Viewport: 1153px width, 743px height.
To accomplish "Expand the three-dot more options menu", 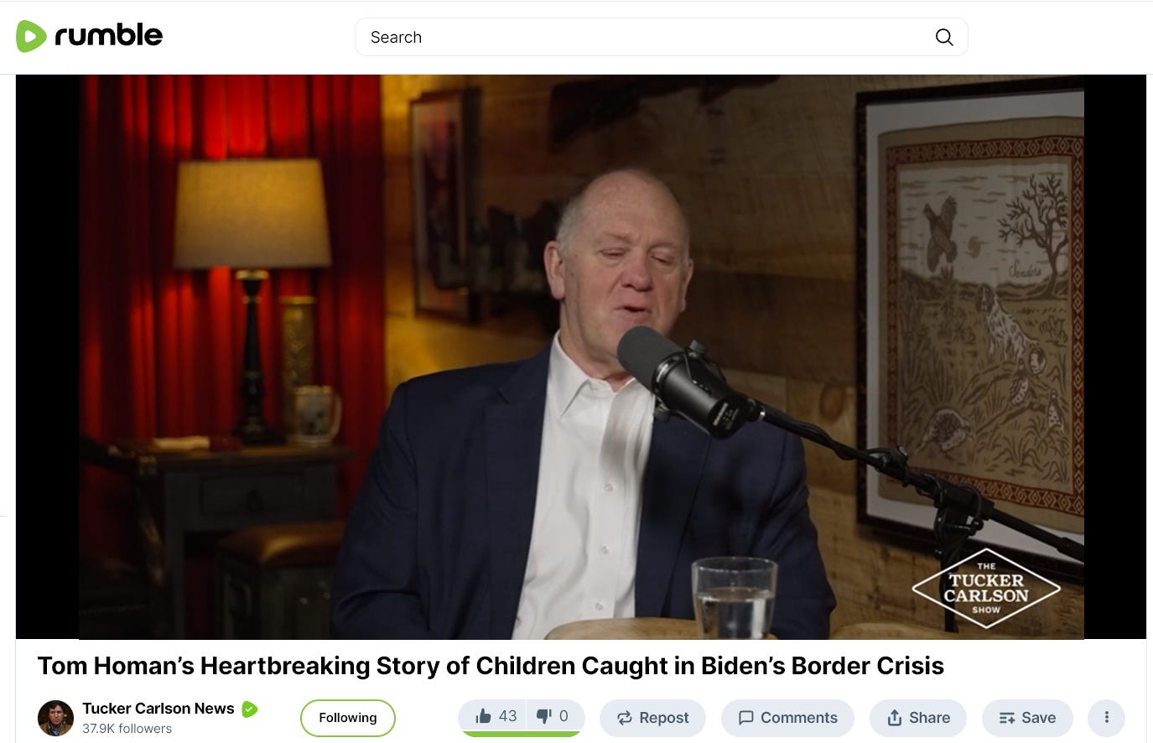I will click(1106, 718).
